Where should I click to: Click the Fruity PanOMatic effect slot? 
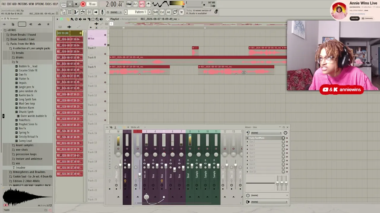click(264, 138)
